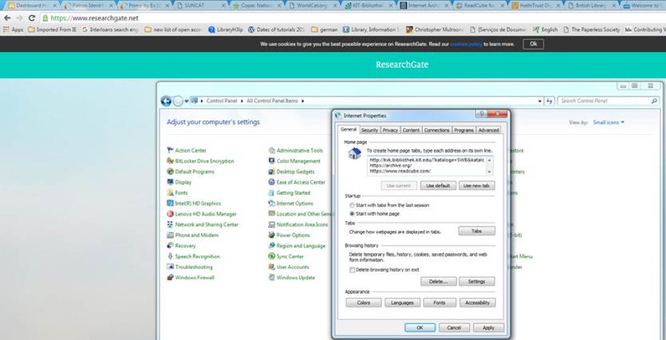Open Power Options icon
Image resolution: width=666 pixels, height=340 pixels.
[x=272, y=235]
